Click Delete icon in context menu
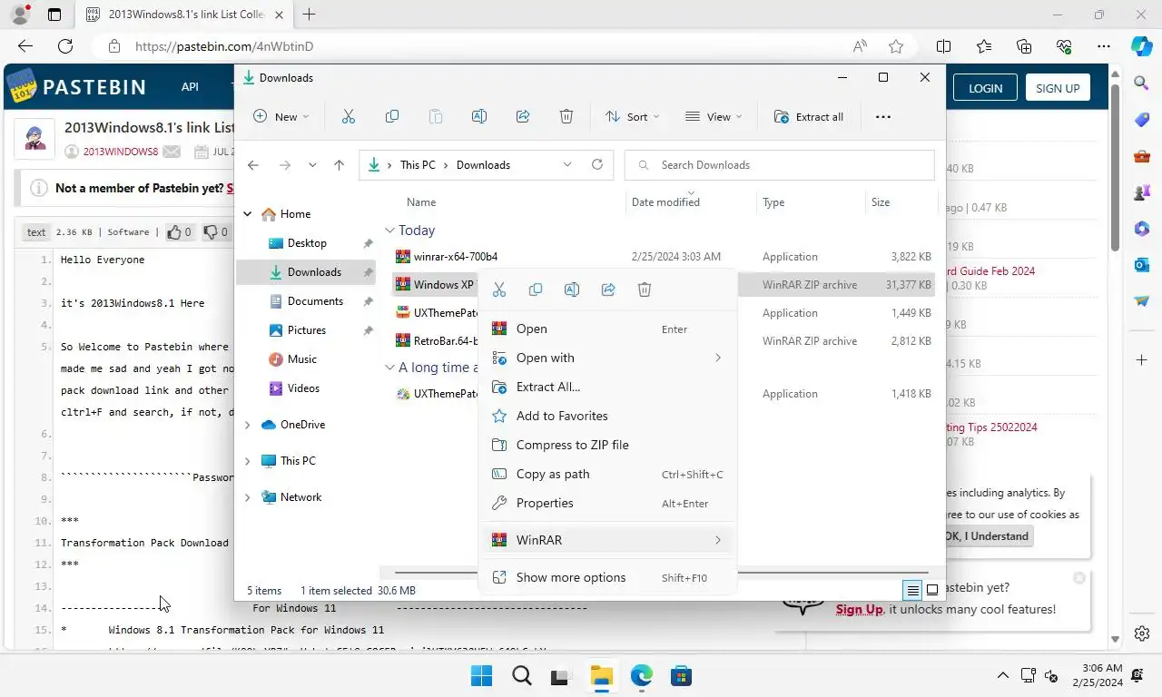1162x697 pixels. click(x=645, y=290)
